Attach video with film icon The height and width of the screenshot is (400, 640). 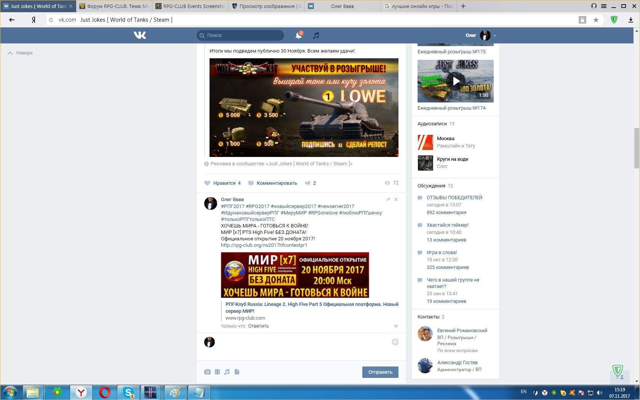(217, 372)
